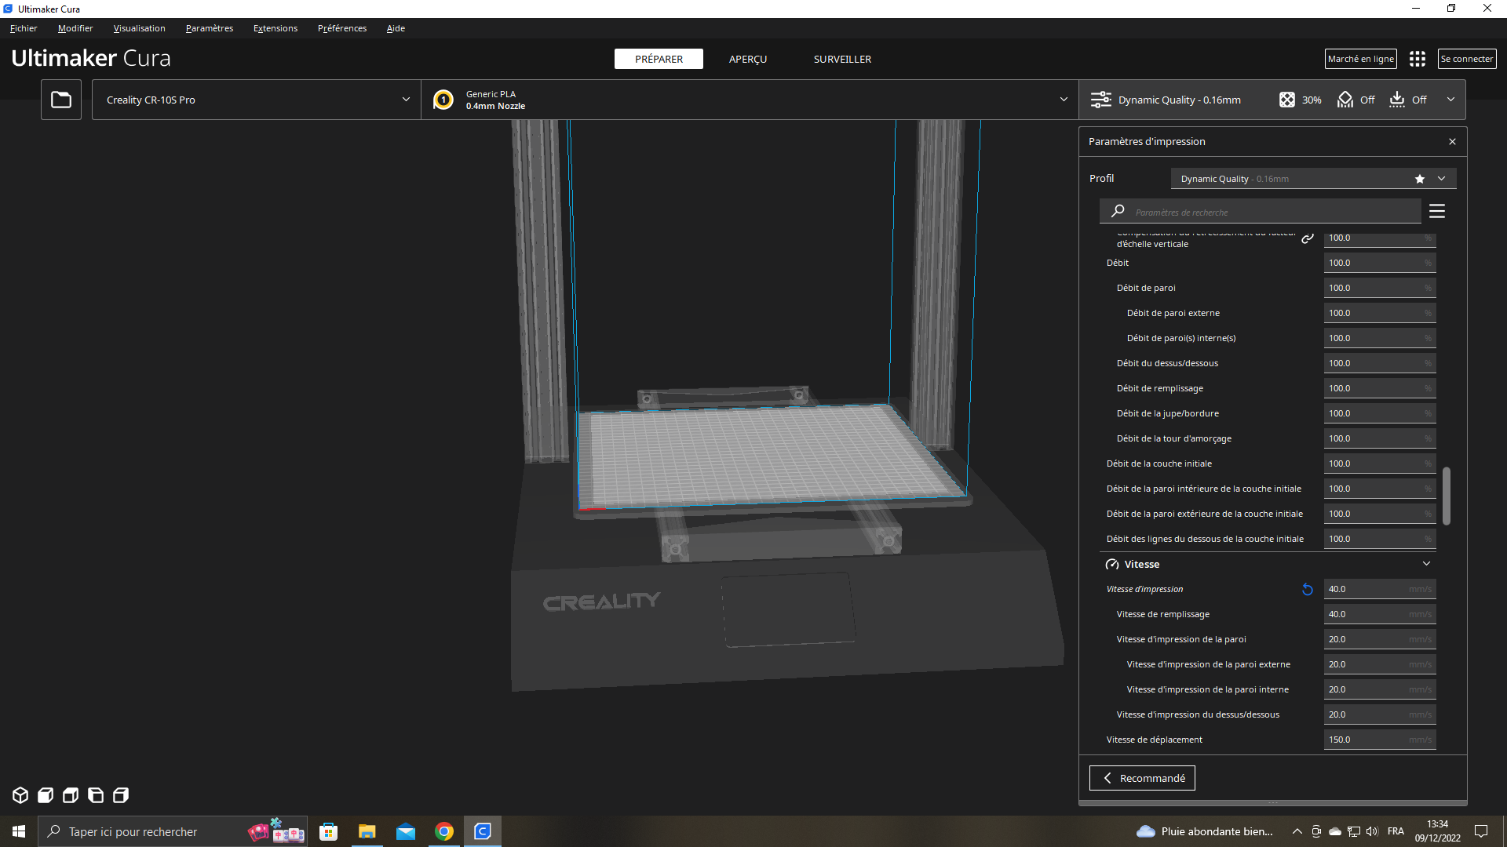Click the Débit de la tour d'amorçage label
This screenshot has width=1507, height=847.
1174,438
